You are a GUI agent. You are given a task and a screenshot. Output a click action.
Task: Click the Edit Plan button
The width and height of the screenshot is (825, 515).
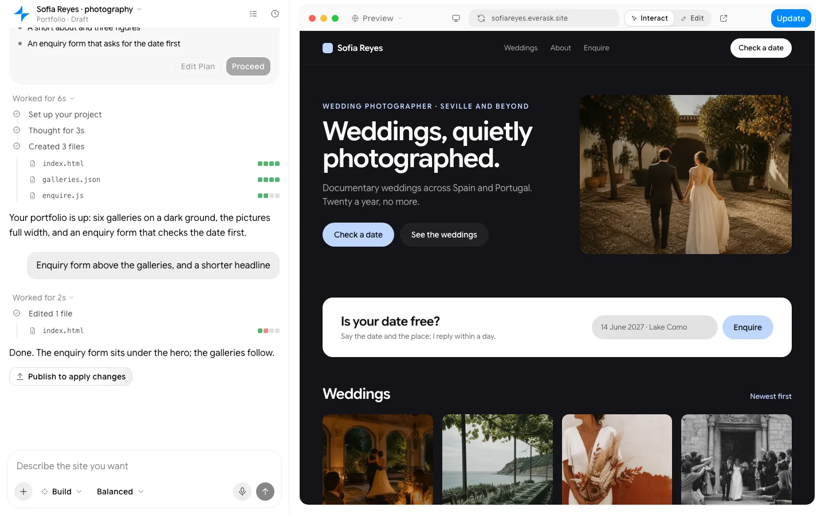[x=198, y=66]
